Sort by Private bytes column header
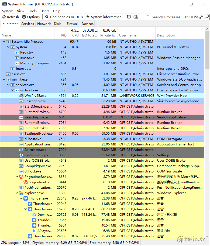 click(108, 33)
